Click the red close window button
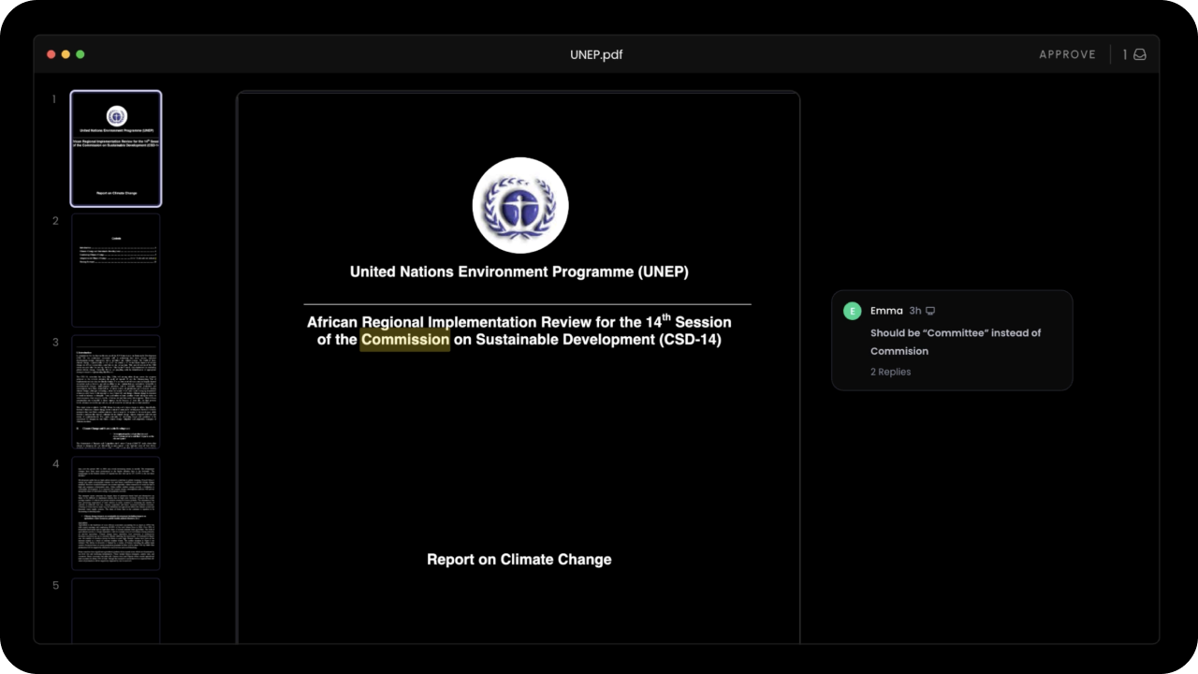The height and width of the screenshot is (674, 1198). tap(51, 54)
